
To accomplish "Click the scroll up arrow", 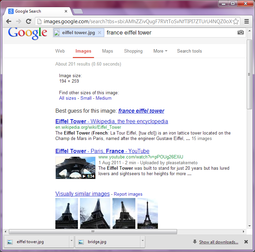I will coord(250,30).
